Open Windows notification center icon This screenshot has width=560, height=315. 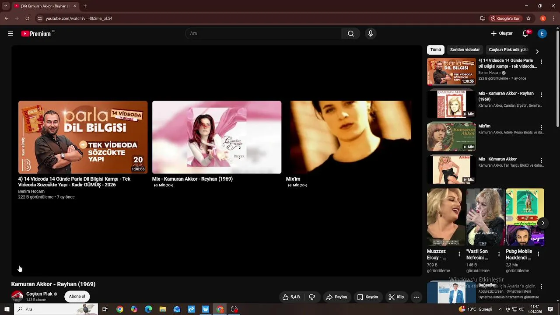[550, 309]
